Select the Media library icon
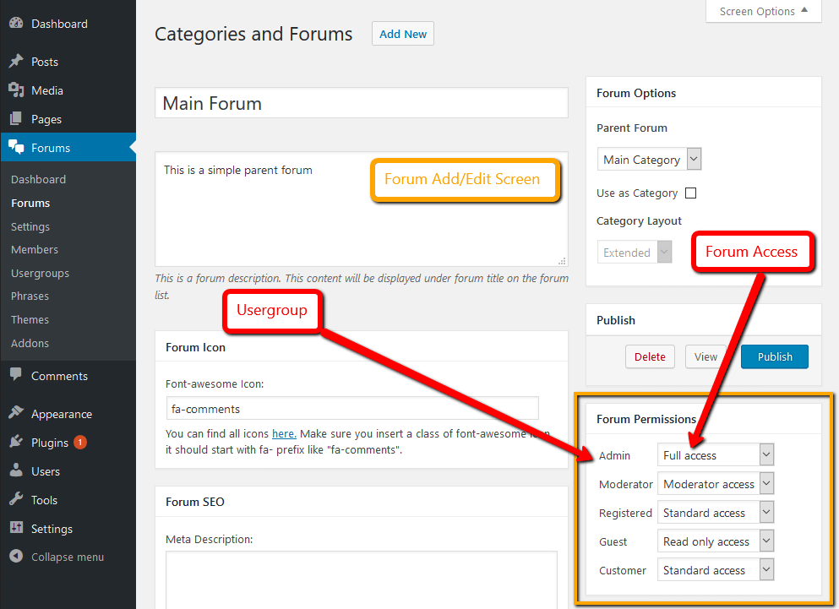839x609 pixels. coord(17,90)
